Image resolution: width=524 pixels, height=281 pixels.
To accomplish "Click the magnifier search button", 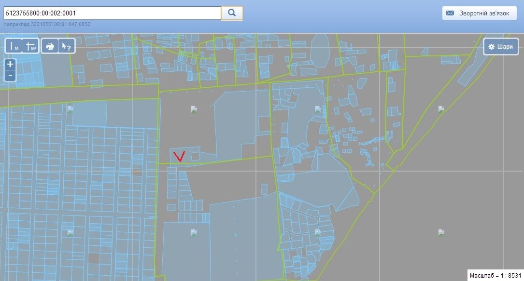I will click(232, 13).
